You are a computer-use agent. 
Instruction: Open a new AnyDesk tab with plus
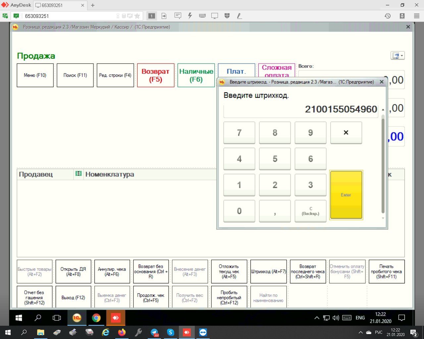pyautogui.click(x=93, y=5)
